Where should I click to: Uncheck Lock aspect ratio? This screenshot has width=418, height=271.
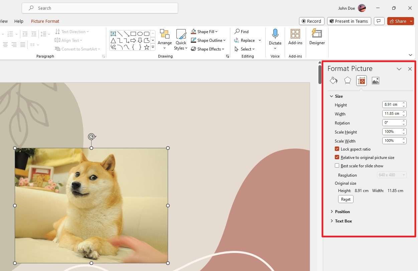tap(337, 149)
